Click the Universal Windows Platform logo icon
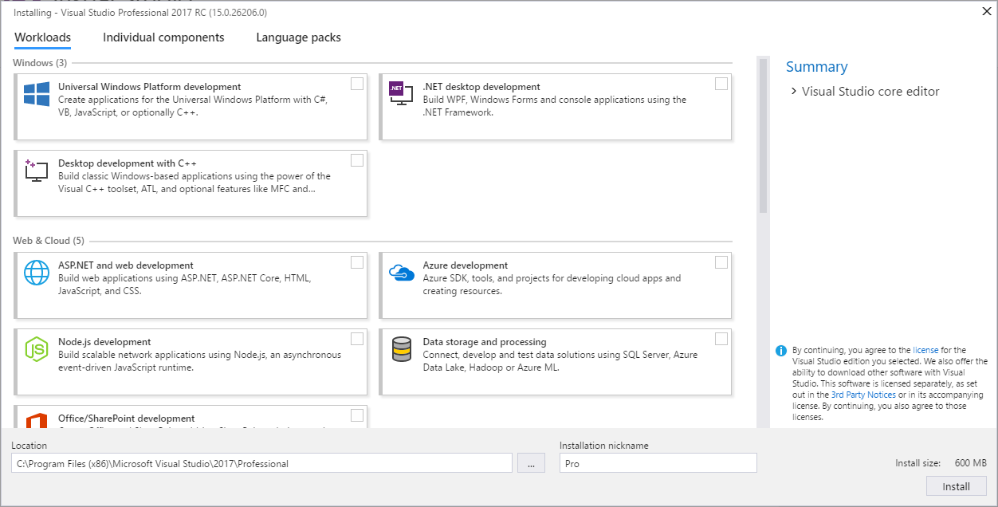 (37, 94)
